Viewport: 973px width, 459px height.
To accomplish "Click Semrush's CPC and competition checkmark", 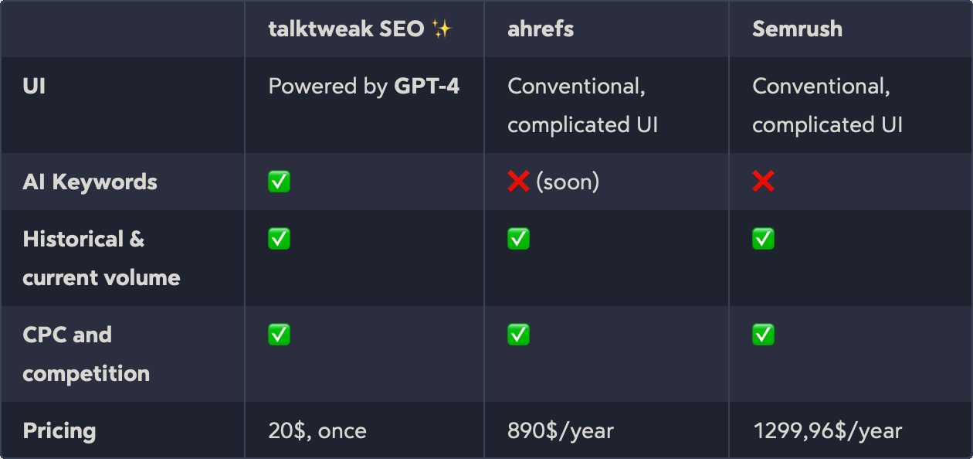I will (764, 335).
